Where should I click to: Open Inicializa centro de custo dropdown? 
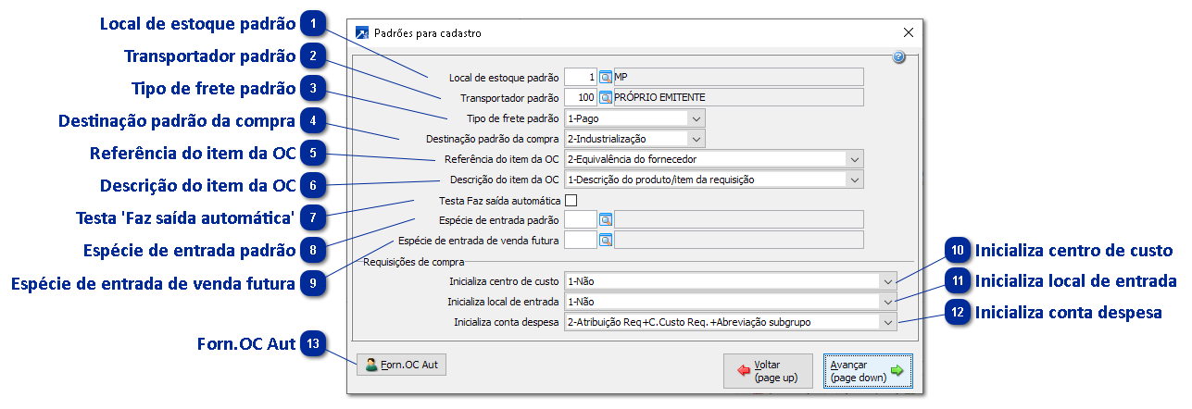pyautogui.click(x=888, y=280)
